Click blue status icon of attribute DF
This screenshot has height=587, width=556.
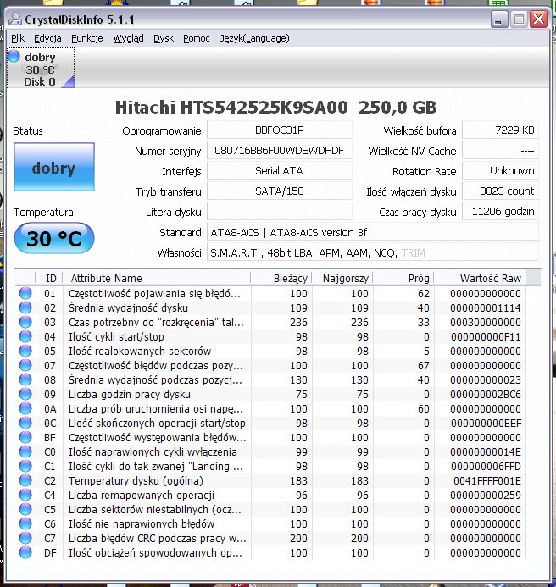[x=25, y=552]
